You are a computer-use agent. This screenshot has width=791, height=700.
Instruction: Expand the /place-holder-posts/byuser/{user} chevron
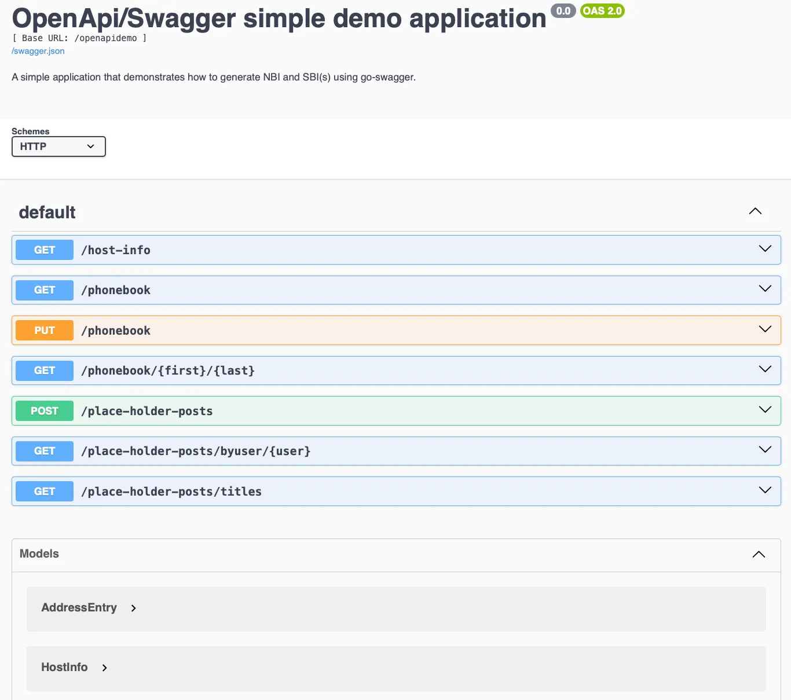pyautogui.click(x=764, y=449)
